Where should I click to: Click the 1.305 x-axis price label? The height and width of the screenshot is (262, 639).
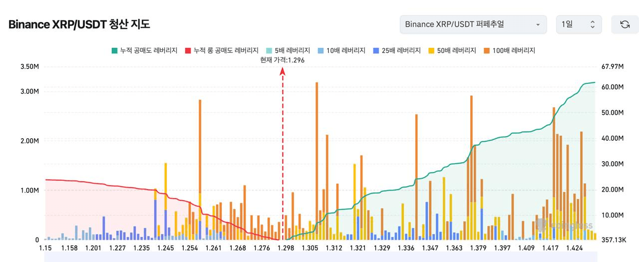[310, 248]
